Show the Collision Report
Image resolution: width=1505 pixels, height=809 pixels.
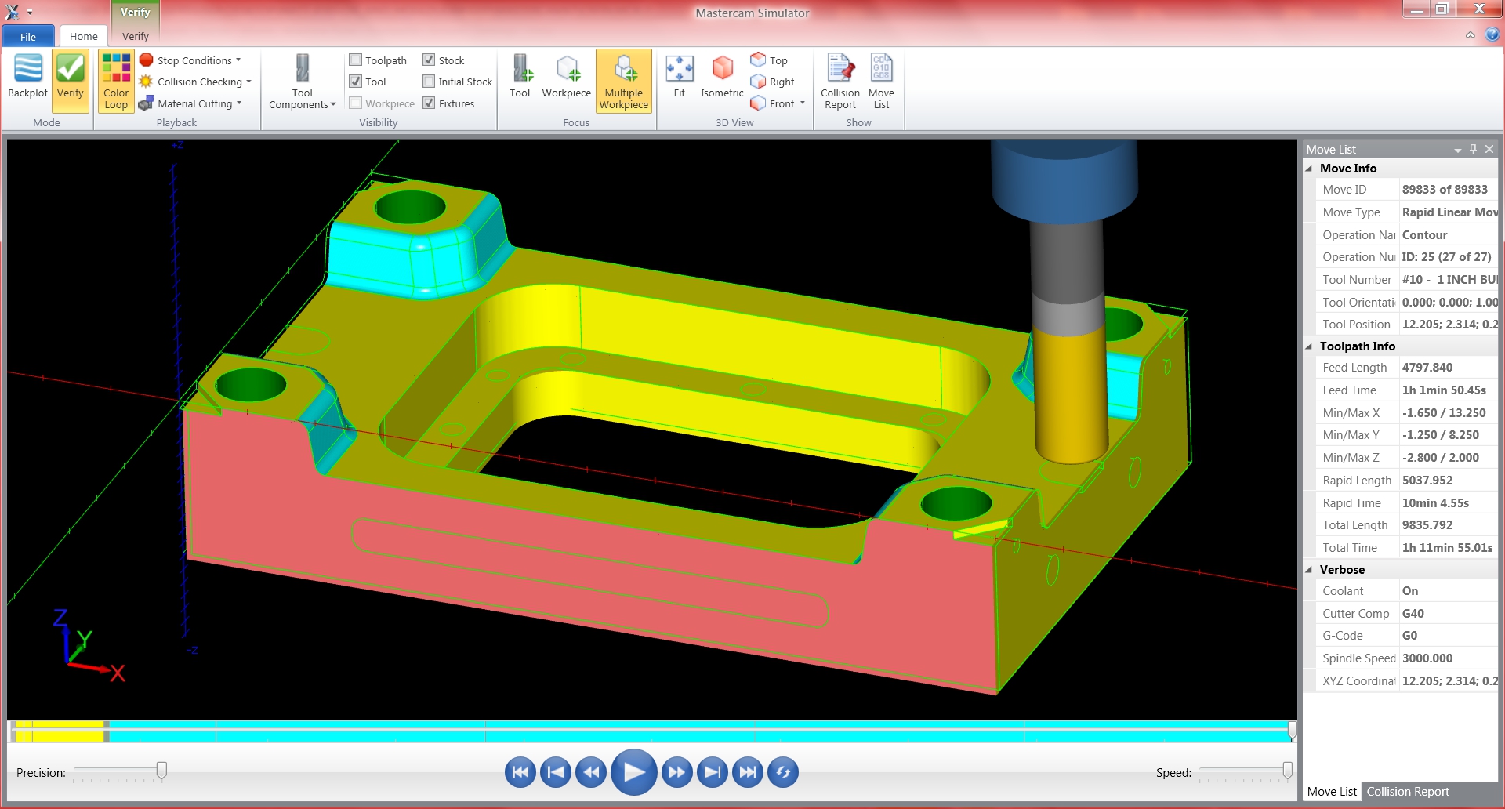[x=840, y=82]
